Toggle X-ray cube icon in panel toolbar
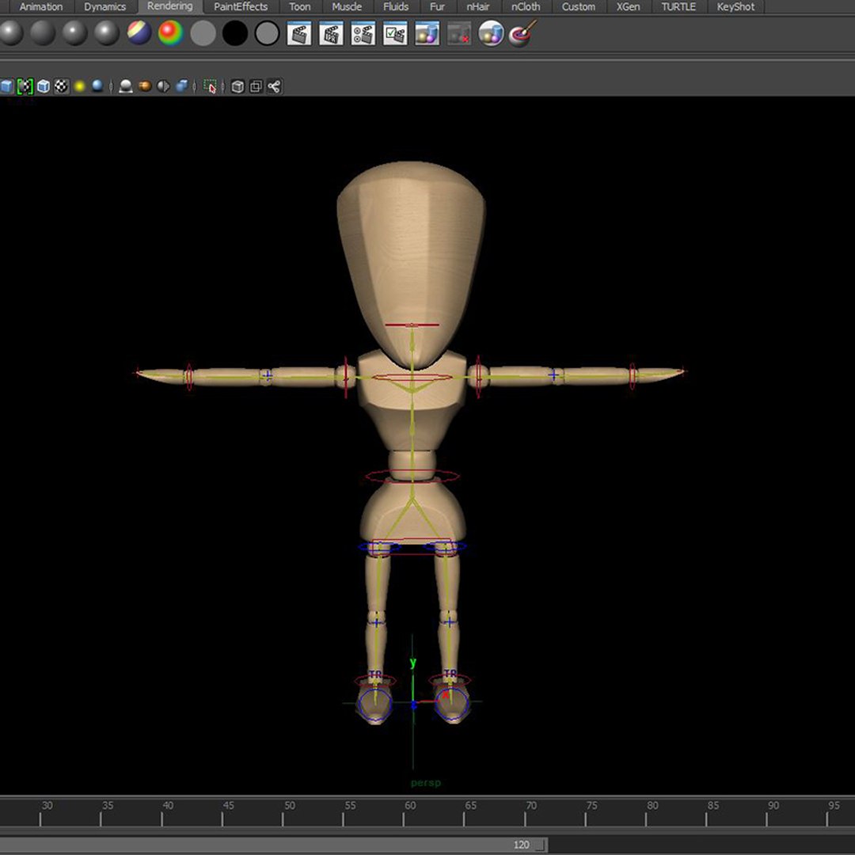Image resolution: width=855 pixels, height=855 pixels. click(x=237, y=86)
